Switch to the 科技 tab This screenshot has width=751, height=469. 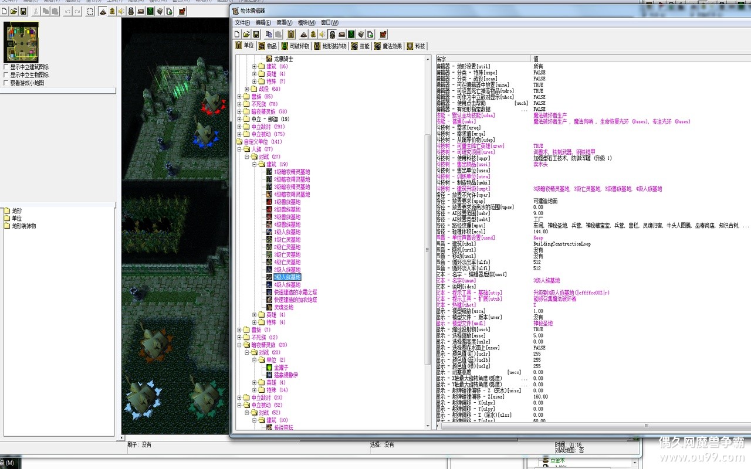(416, 46)
